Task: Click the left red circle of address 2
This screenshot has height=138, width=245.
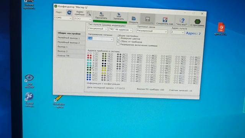Action: (x=88, y=56)
